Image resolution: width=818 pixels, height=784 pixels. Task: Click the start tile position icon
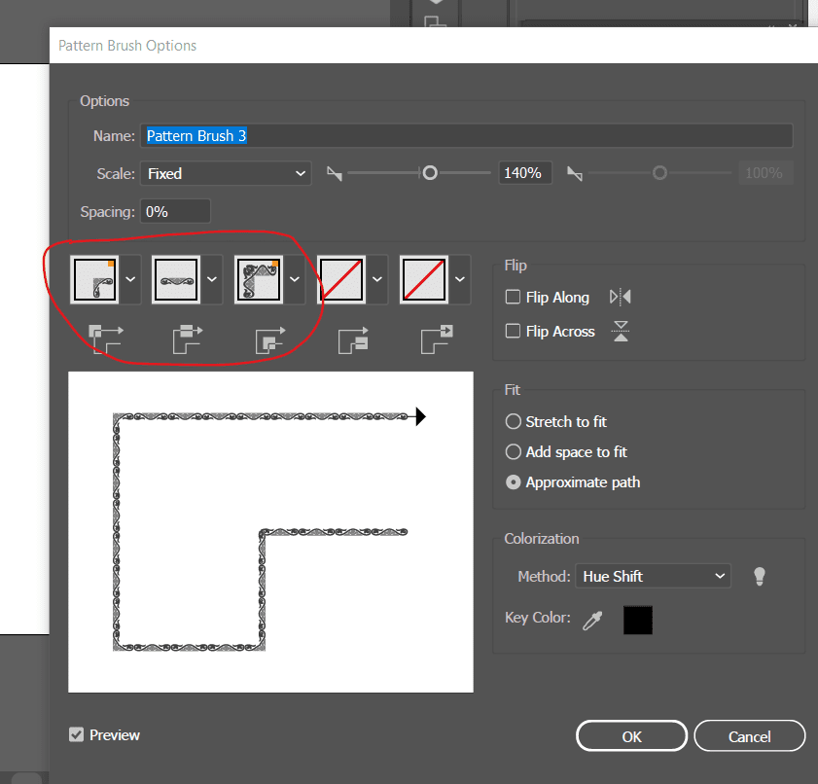(353, 340)
